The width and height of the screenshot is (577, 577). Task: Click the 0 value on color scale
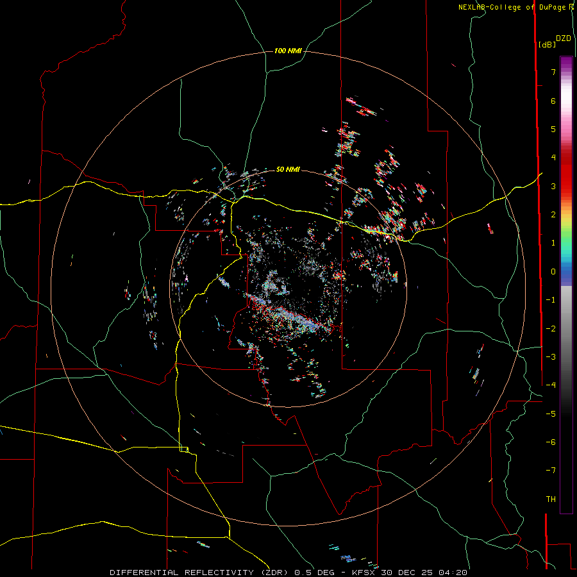[553, 272]
